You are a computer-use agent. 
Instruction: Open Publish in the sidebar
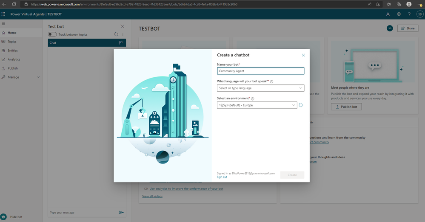point(21,68)
